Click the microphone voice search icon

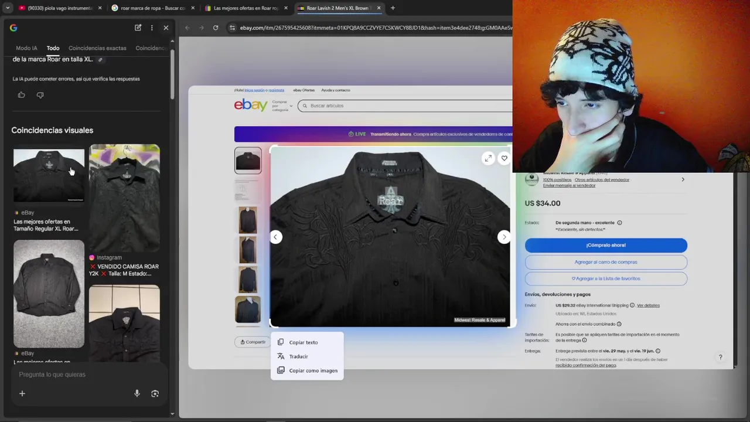coord(137,394)
